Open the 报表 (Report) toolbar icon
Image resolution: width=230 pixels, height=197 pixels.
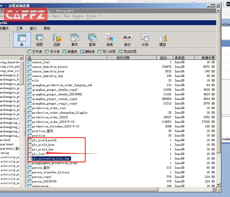click(x=110, y=40)
